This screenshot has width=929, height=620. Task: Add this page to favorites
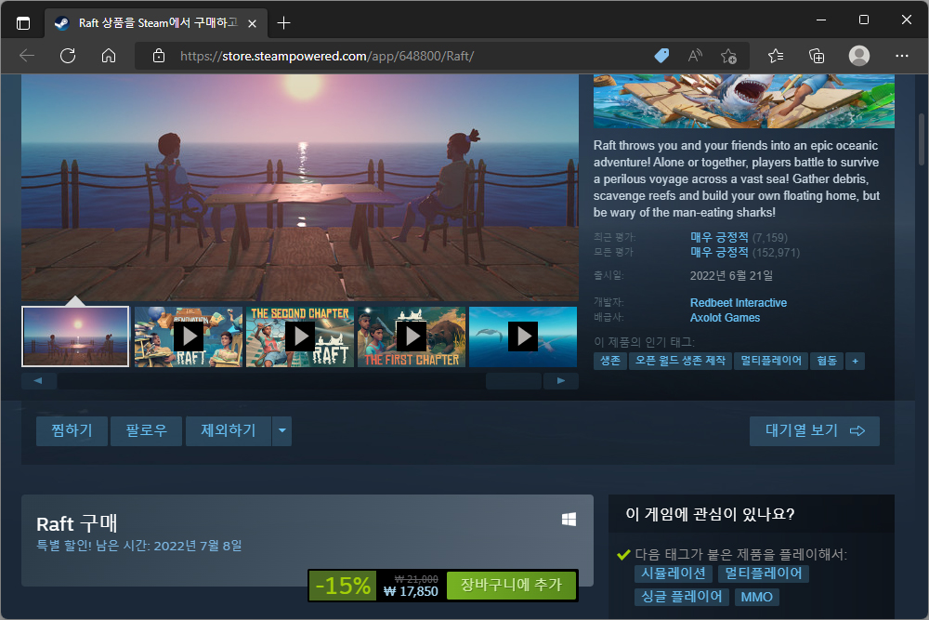pos(728,57)
